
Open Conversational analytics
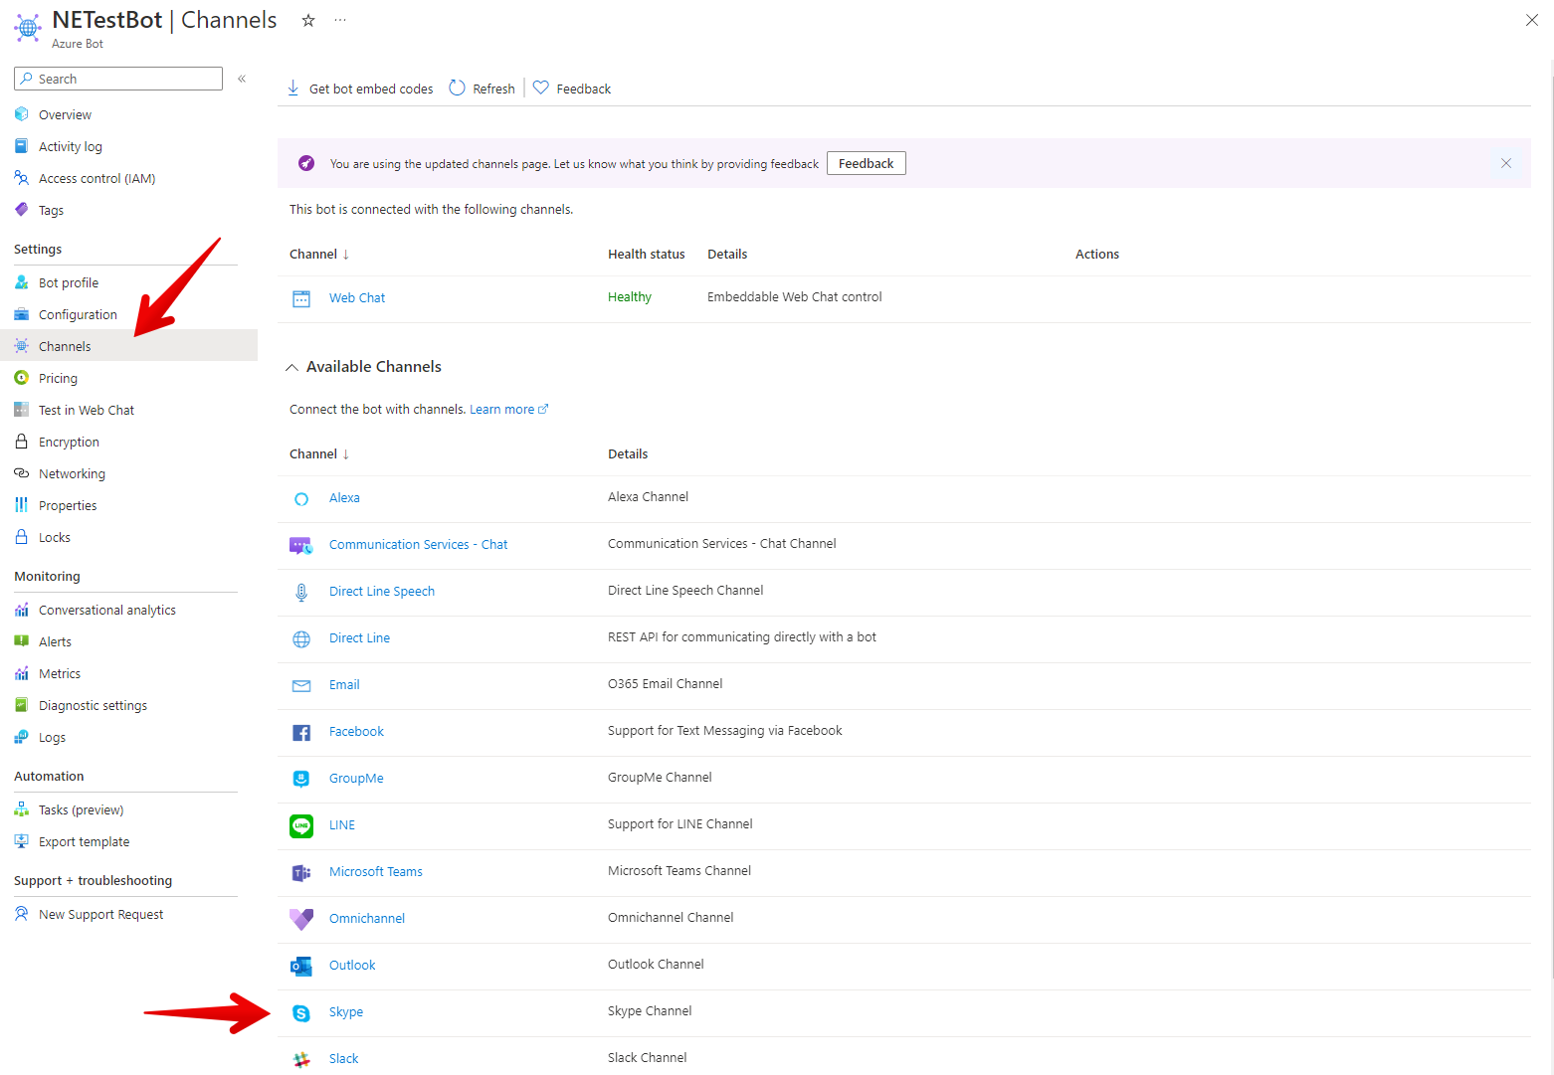[x=107, y=611]
